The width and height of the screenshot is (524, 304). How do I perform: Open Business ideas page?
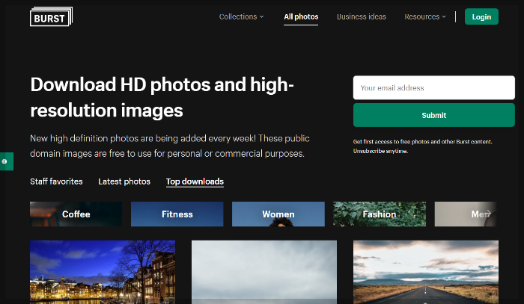coord(362,16)
